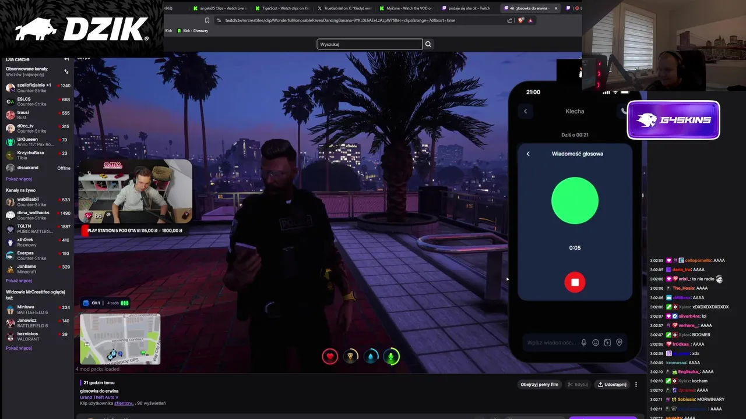The width and height of the screenshot is (746, 419).
Task: Tap attachment icon in phone message bar
Action: (607, 343)
